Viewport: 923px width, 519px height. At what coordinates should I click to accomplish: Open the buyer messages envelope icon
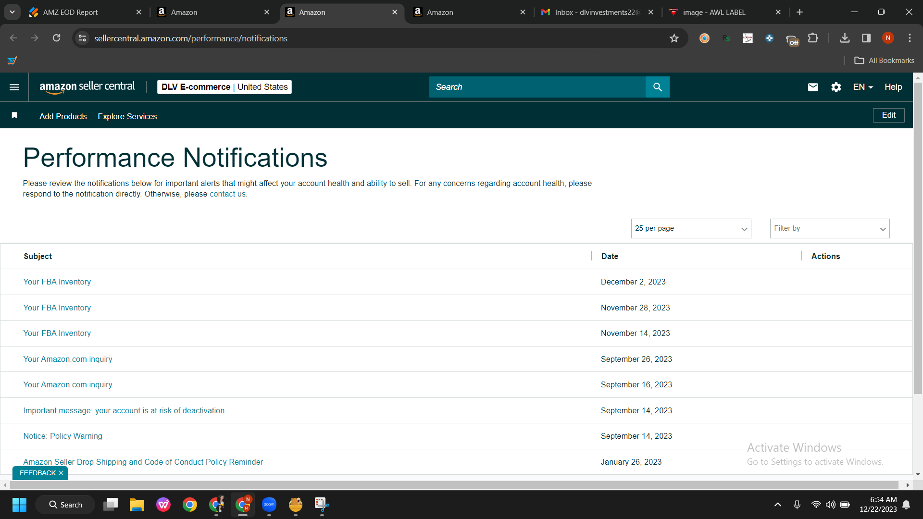click(813, 87)
